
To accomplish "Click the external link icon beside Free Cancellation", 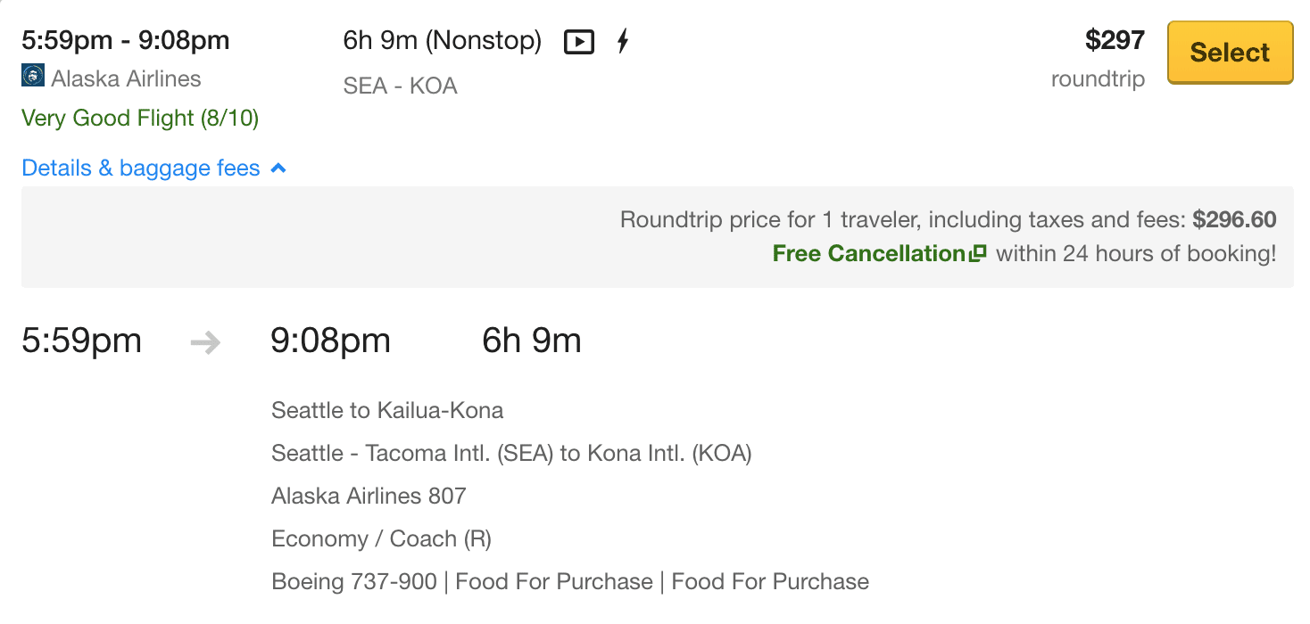I will [x=978, y=254].
